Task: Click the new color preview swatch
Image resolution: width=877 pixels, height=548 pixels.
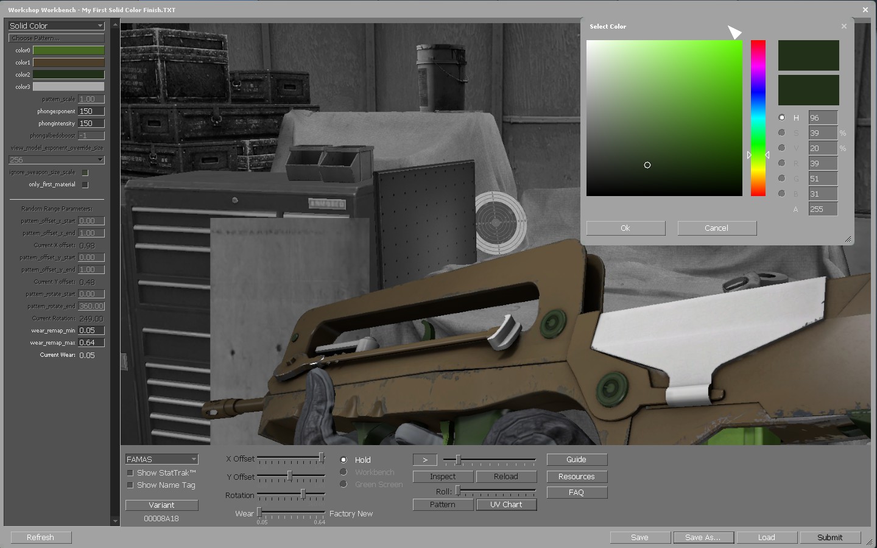Action: (809, 55)
